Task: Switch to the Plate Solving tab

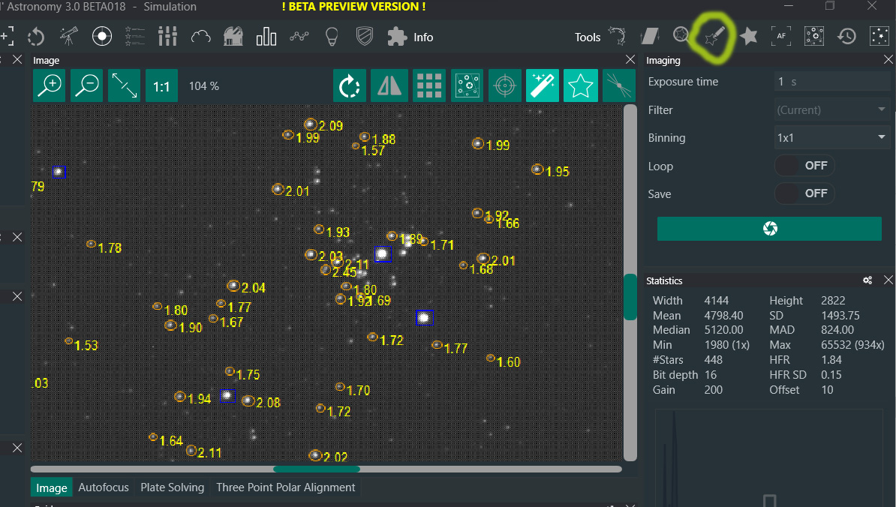Action: click(172, 487)
